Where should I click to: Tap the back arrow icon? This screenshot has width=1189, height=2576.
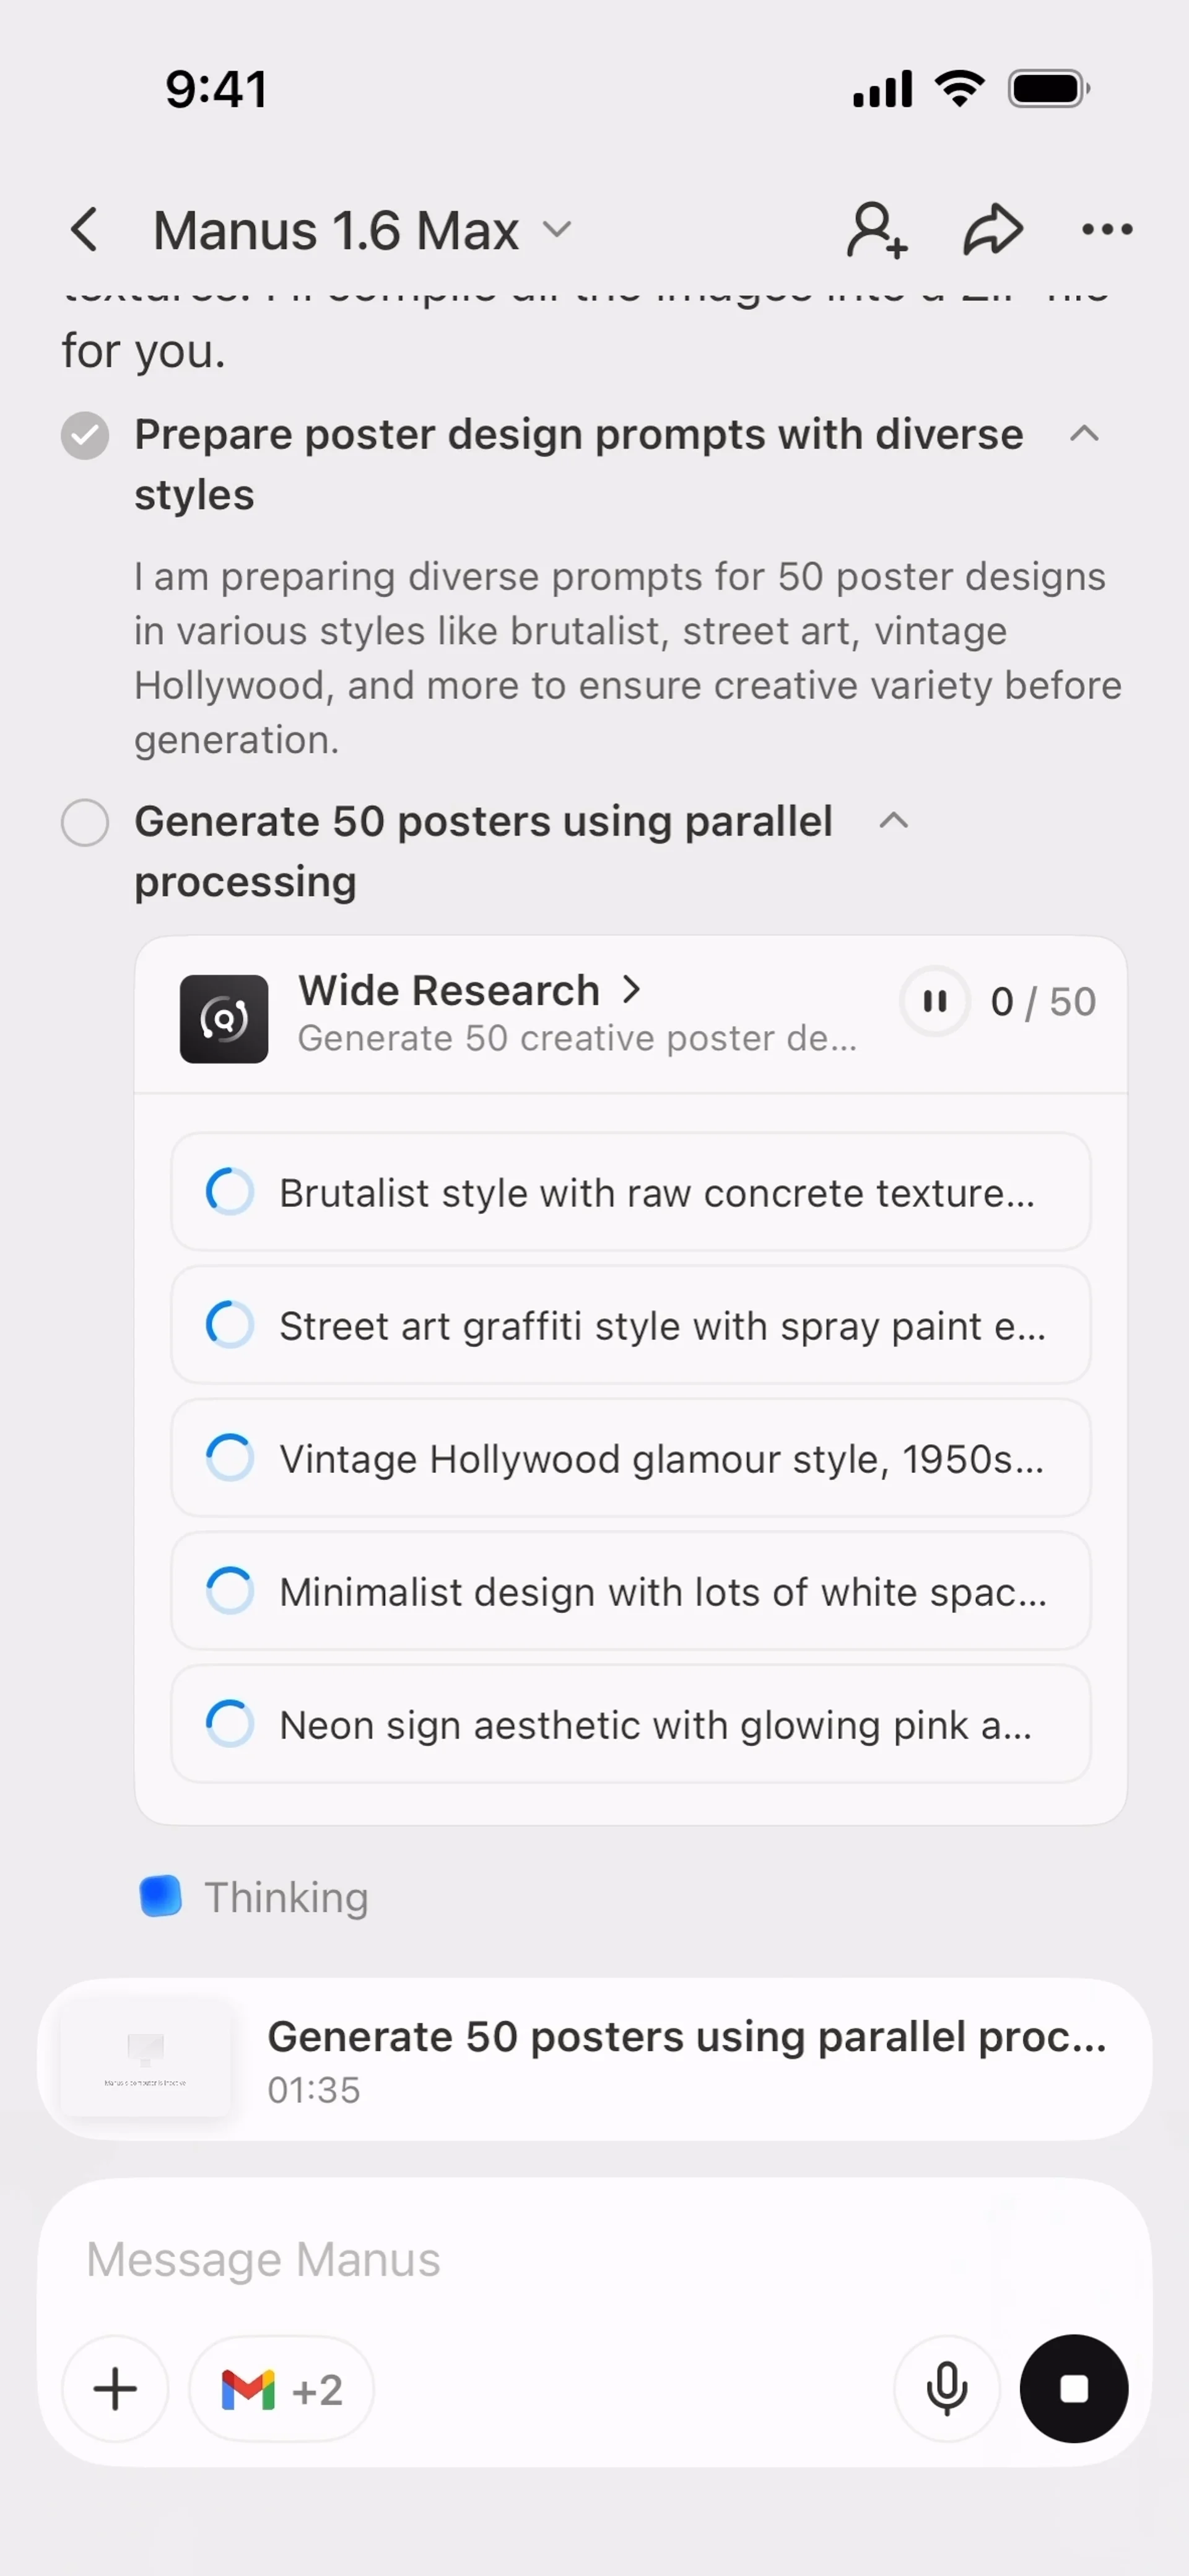click(x=85, y=230)
